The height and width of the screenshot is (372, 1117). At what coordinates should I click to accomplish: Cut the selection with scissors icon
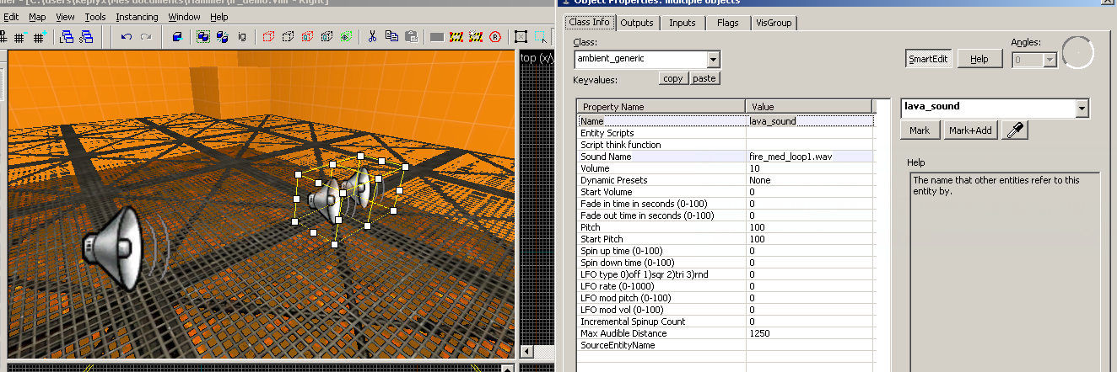372,36
